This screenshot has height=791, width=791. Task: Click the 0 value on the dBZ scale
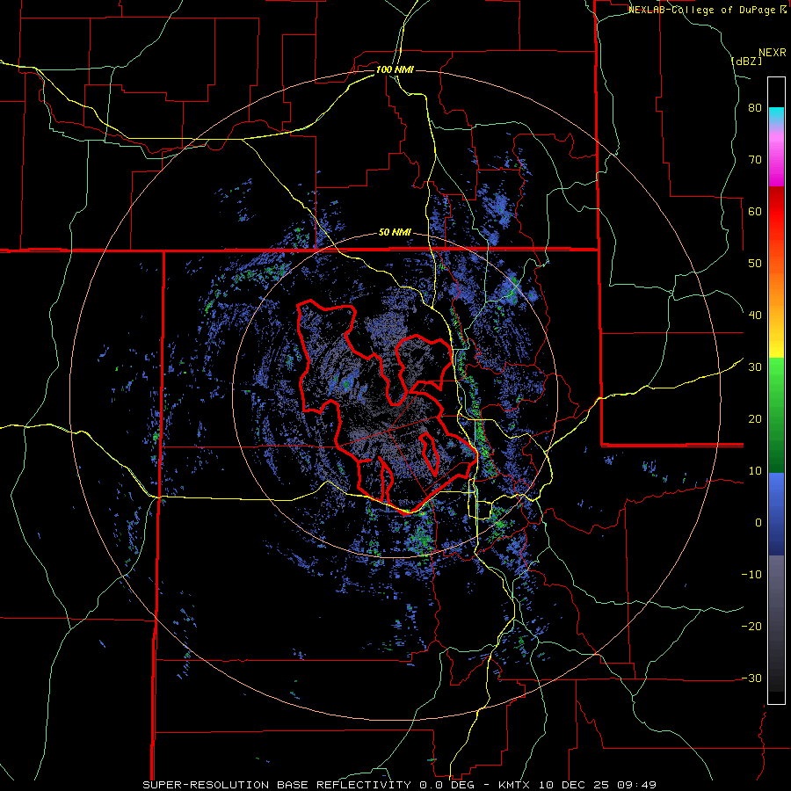coord(758,523)
